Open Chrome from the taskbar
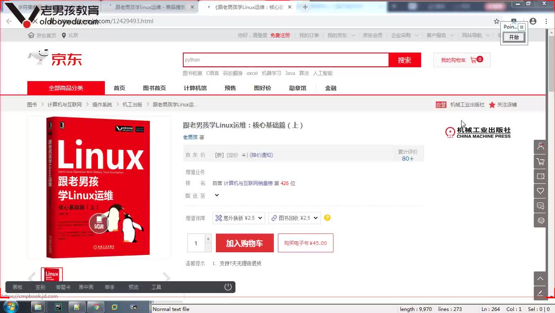 click(x=96, y=307)
